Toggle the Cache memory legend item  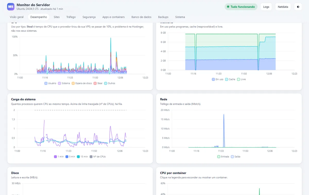coord(230,79)
